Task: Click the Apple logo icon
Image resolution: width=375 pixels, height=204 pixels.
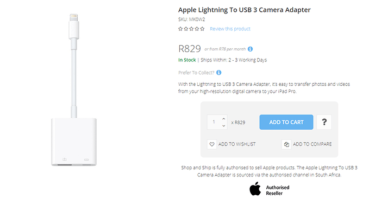Action: point(255,189)
